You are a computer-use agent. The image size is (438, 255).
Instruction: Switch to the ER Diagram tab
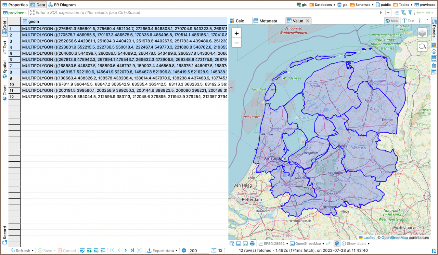62,5
